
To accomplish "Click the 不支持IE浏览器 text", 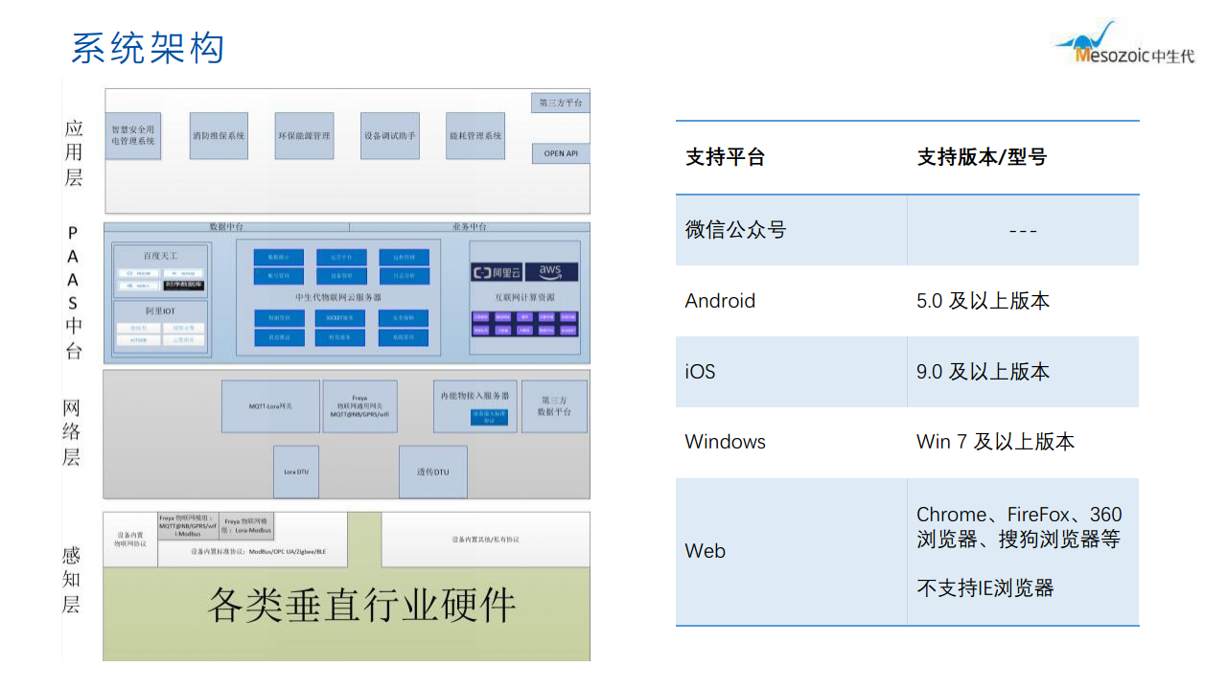I will [985, 588].
